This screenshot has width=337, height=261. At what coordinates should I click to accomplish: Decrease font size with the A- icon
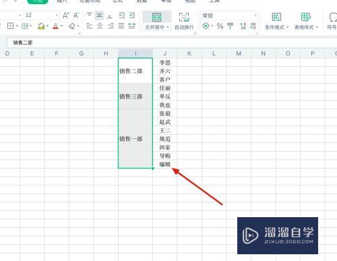[x=76, y=16]
